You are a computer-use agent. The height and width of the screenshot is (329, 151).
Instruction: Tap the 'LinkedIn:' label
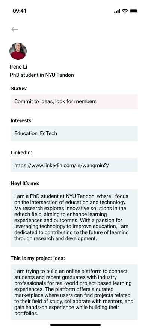21,153
